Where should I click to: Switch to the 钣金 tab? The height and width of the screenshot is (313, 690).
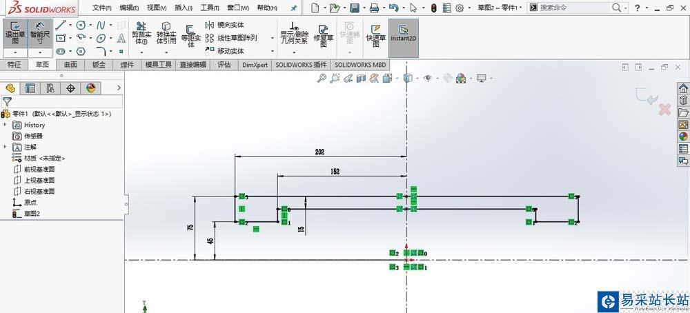(99, 65)
